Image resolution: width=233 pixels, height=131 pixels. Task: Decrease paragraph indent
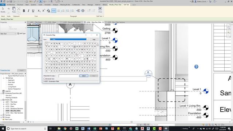pyautogui.click(x=78, y=11)
